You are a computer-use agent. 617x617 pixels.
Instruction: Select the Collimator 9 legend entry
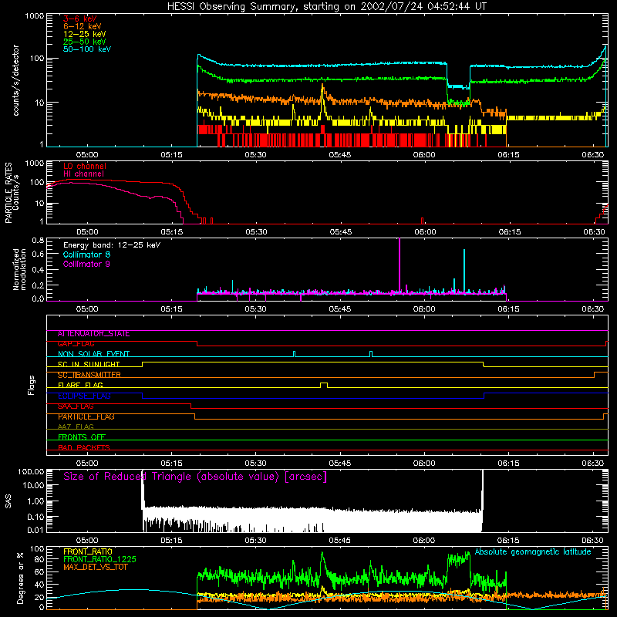coord(86,264)
